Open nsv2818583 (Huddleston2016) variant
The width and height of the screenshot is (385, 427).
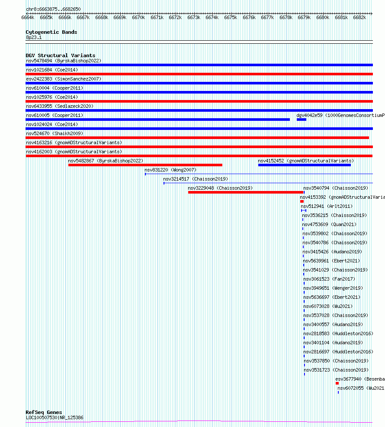[338, 333]
